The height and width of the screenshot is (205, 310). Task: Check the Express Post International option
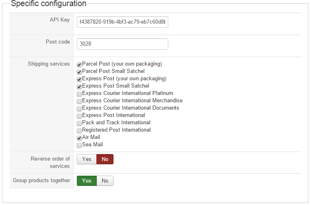(79, 116)
